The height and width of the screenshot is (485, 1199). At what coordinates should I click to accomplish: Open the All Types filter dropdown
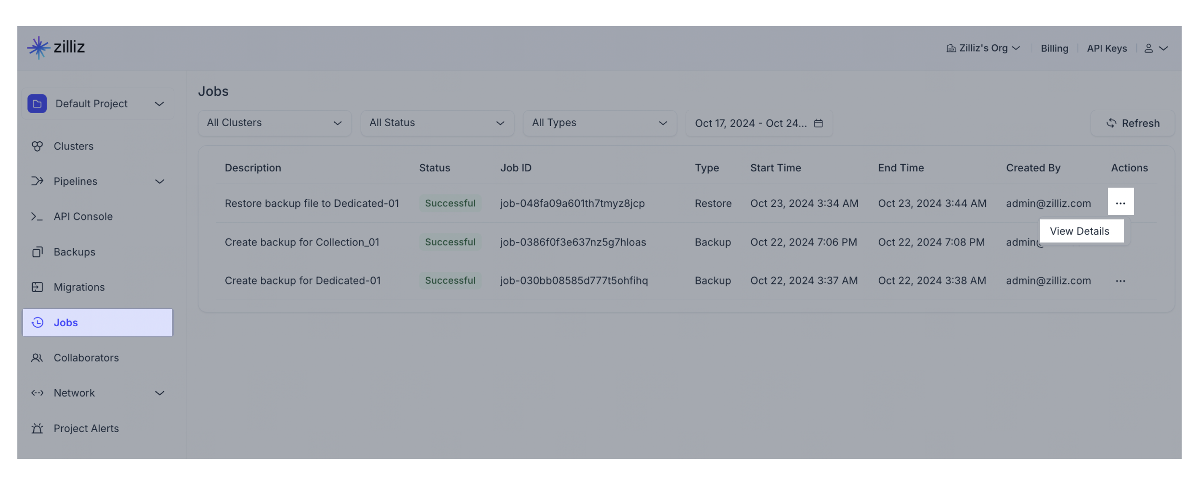599,123
